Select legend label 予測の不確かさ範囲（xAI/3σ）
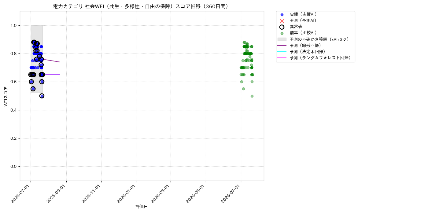The height and width of the screenshot is (214, 428). [319, 39]
